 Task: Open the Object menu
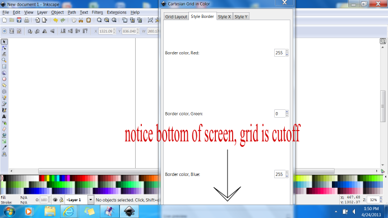[x=57, y=12]
